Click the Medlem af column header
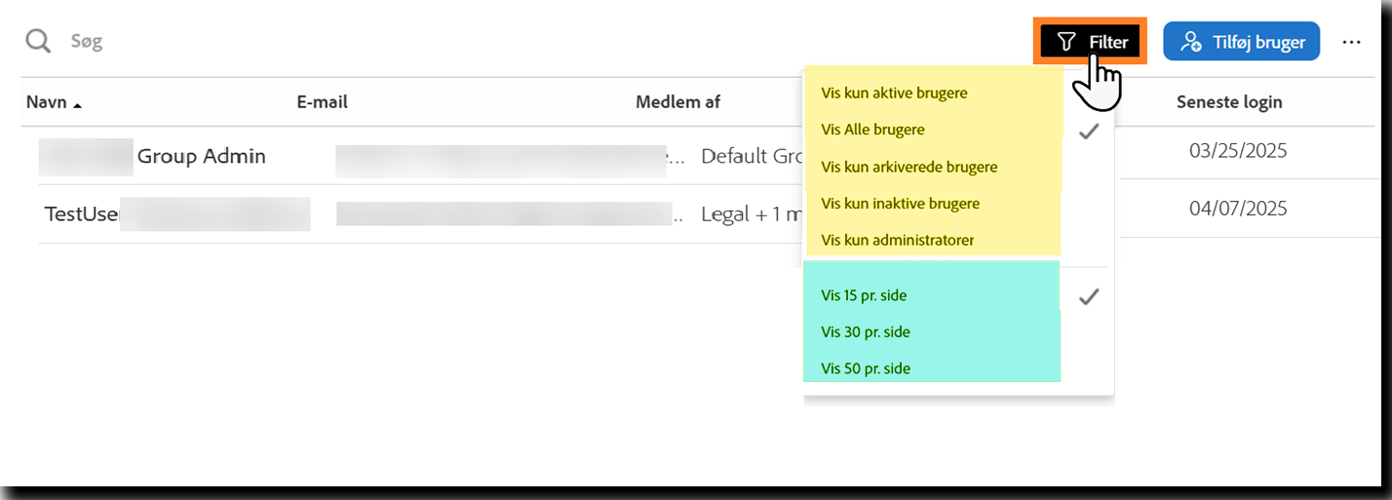1392x500 pixels. click(677, 102)
